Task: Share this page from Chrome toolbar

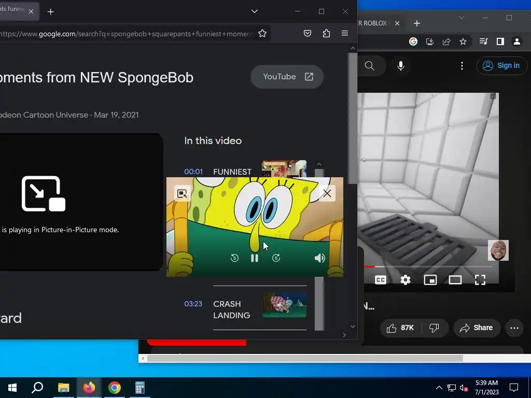Action: point(446,41)
